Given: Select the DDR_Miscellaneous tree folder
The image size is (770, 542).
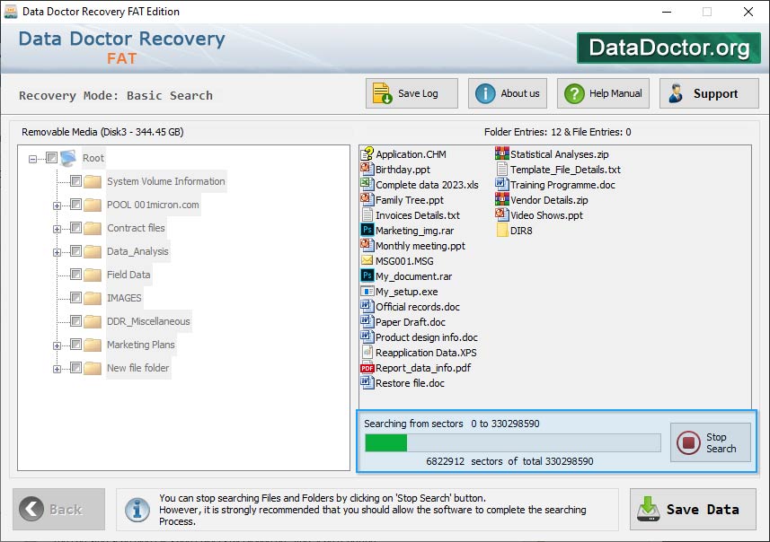Looking at the screenshot, I should pyautogui.click(x=148, y=321).
